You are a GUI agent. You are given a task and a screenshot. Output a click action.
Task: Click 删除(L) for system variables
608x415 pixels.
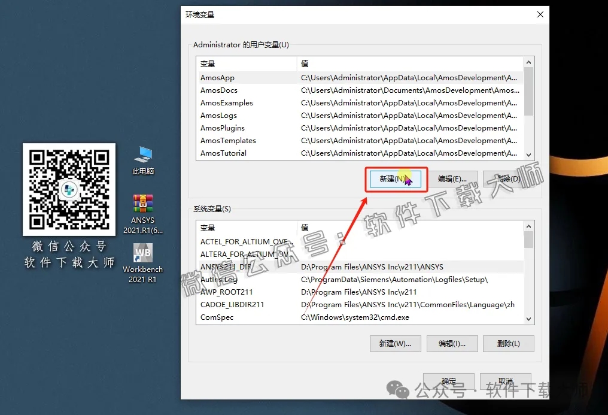click(x=508, y=344)
